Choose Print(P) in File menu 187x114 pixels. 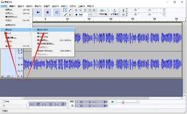click(16, 41)
